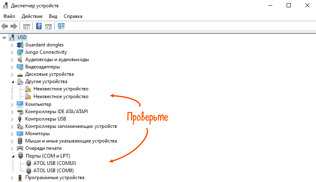Click the IDE ATA/ATAPI controllers icon
The width and height of the screenshot is (316, 182).
(x=20, y=112)
